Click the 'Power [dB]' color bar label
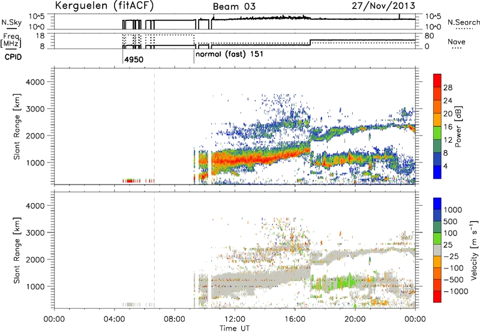This screenshot has width=480, height=332. coord(458,126)
